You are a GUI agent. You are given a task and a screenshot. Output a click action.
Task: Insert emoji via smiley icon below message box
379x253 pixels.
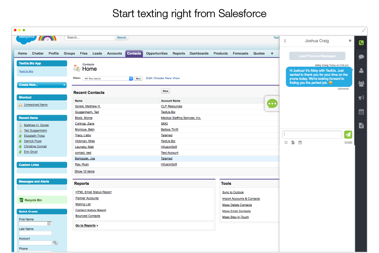click(x=286, y=142)
